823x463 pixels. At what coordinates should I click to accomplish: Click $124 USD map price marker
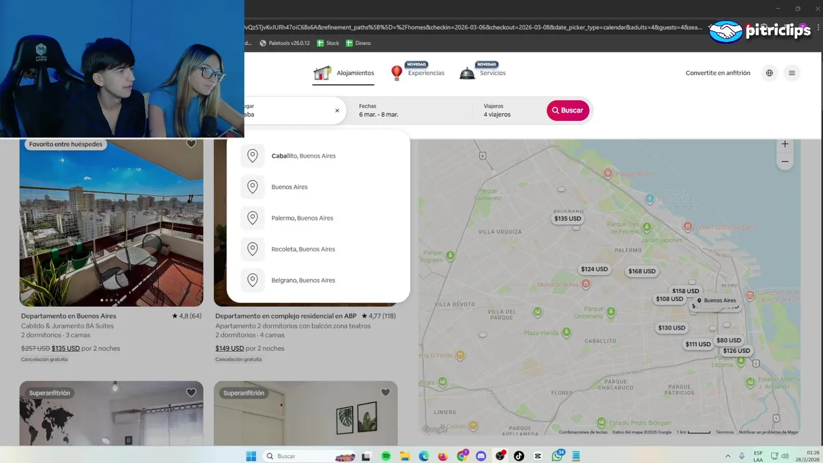click(594, 269)
